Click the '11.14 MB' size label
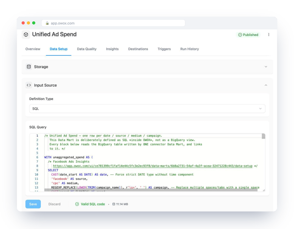Image resolution: width=294 pixels, height=229 pixels. pos(122,204)
